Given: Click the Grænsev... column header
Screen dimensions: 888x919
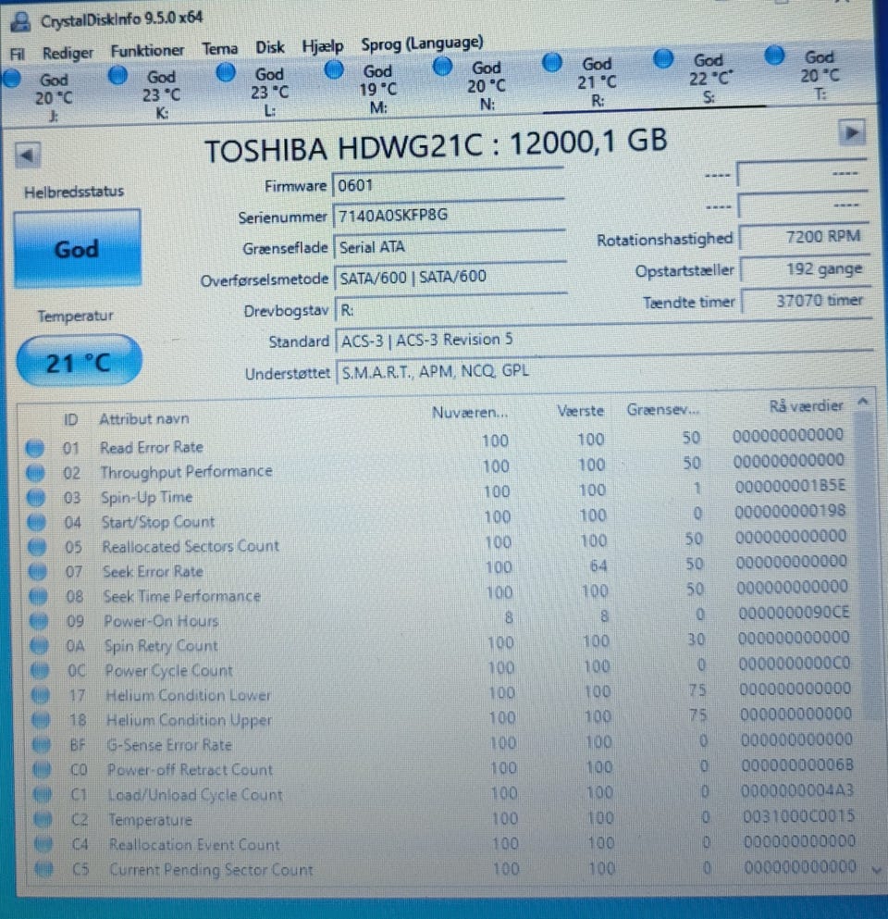Looking at the screenshot, I should (663, 409).
